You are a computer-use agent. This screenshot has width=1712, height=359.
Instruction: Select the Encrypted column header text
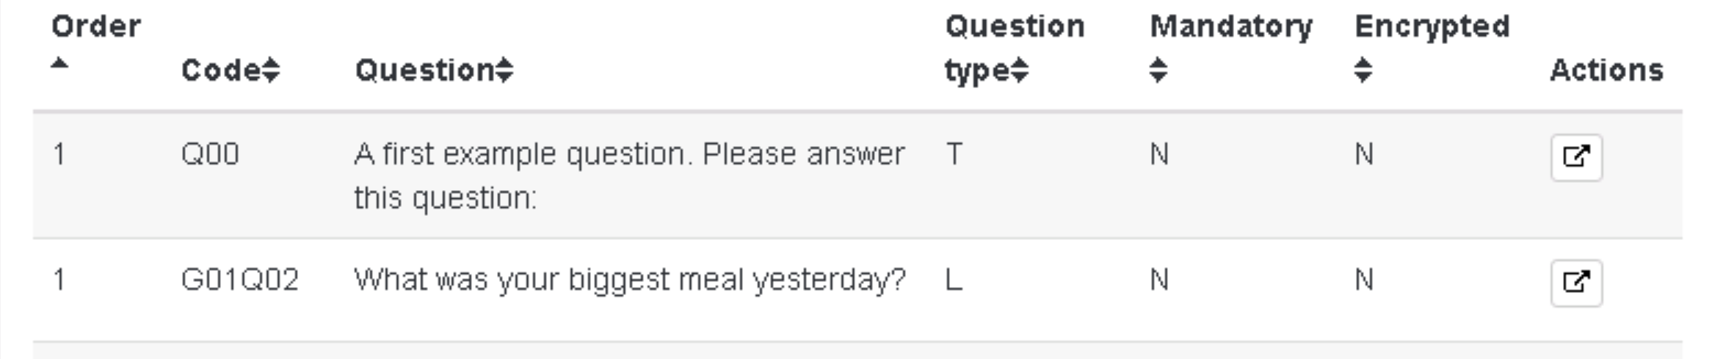pyautogui.click(x=1432, y=26)
